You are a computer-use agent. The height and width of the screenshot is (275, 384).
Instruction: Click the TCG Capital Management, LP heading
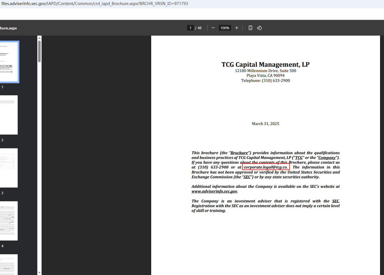click(266, 64)
